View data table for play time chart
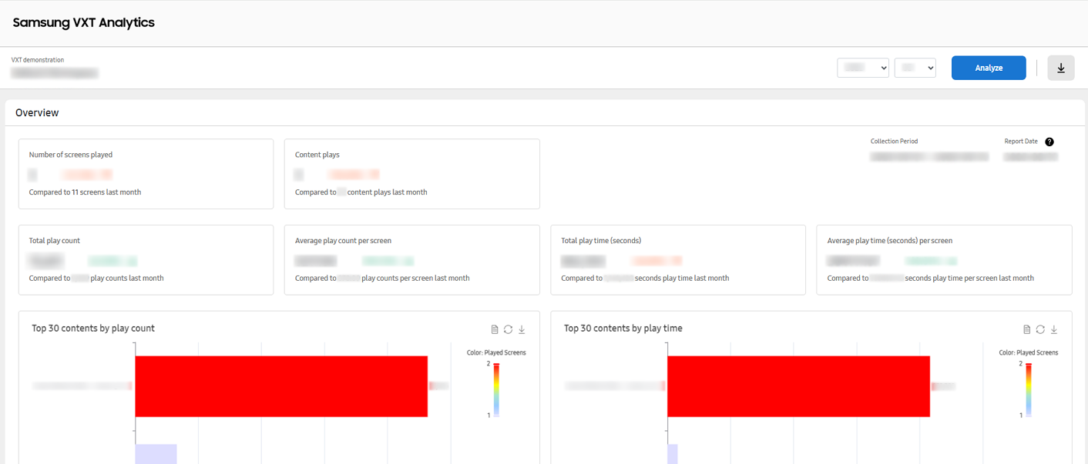Viewport: 1088px width, 464px height. coord(1026,329)
